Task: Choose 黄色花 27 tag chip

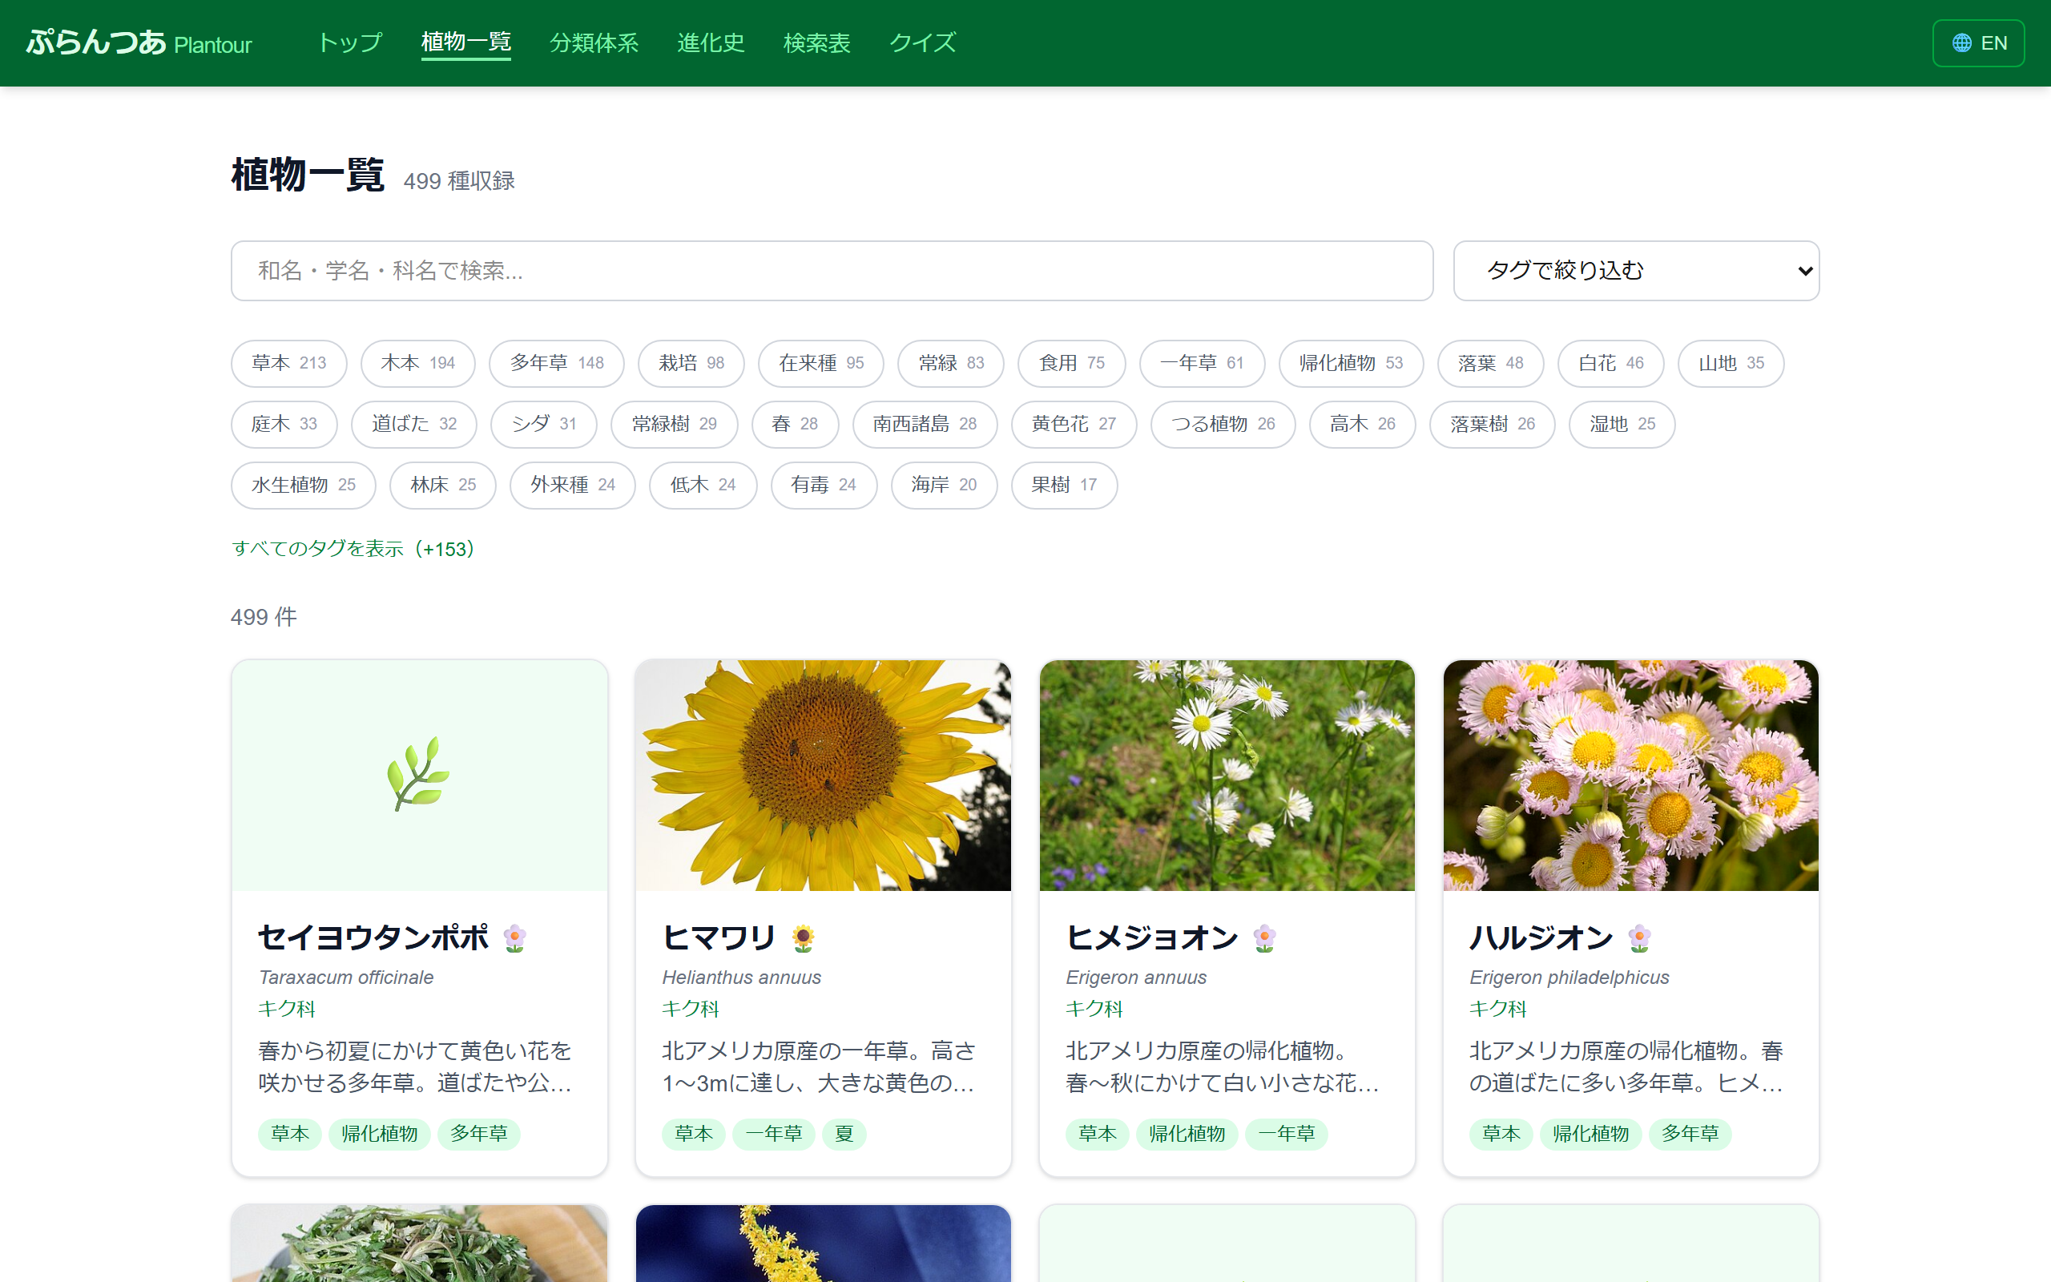Action: point(1074,424)
